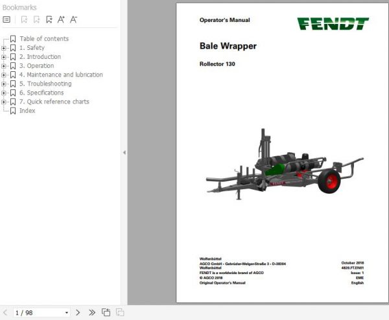389x320 pixels.
Task: Open the 2. Introduction bookmark
Action: (x=40, y=57)
